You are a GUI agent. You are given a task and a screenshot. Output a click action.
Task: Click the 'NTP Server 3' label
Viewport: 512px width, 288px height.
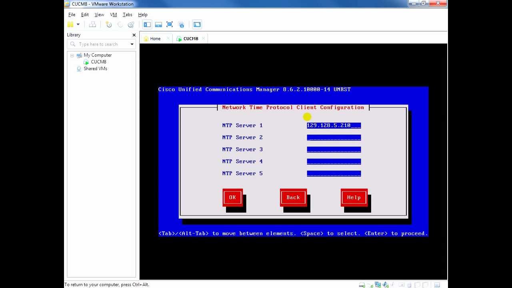click(x=242, y=149)
